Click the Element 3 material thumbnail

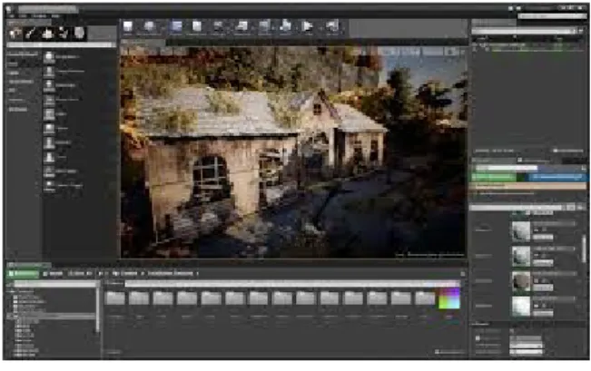click(521, 307)
